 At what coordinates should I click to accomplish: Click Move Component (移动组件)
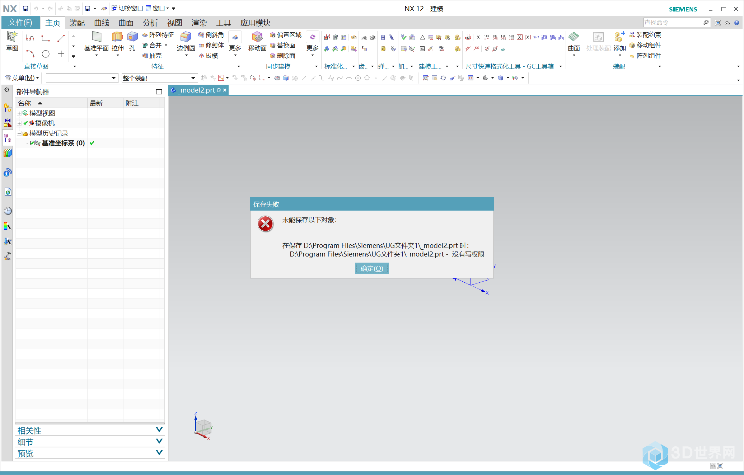coord(645,45)
